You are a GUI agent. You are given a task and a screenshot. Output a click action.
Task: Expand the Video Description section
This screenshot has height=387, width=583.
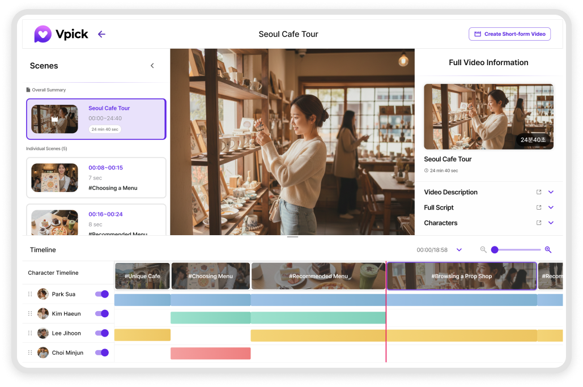point(551,192)
